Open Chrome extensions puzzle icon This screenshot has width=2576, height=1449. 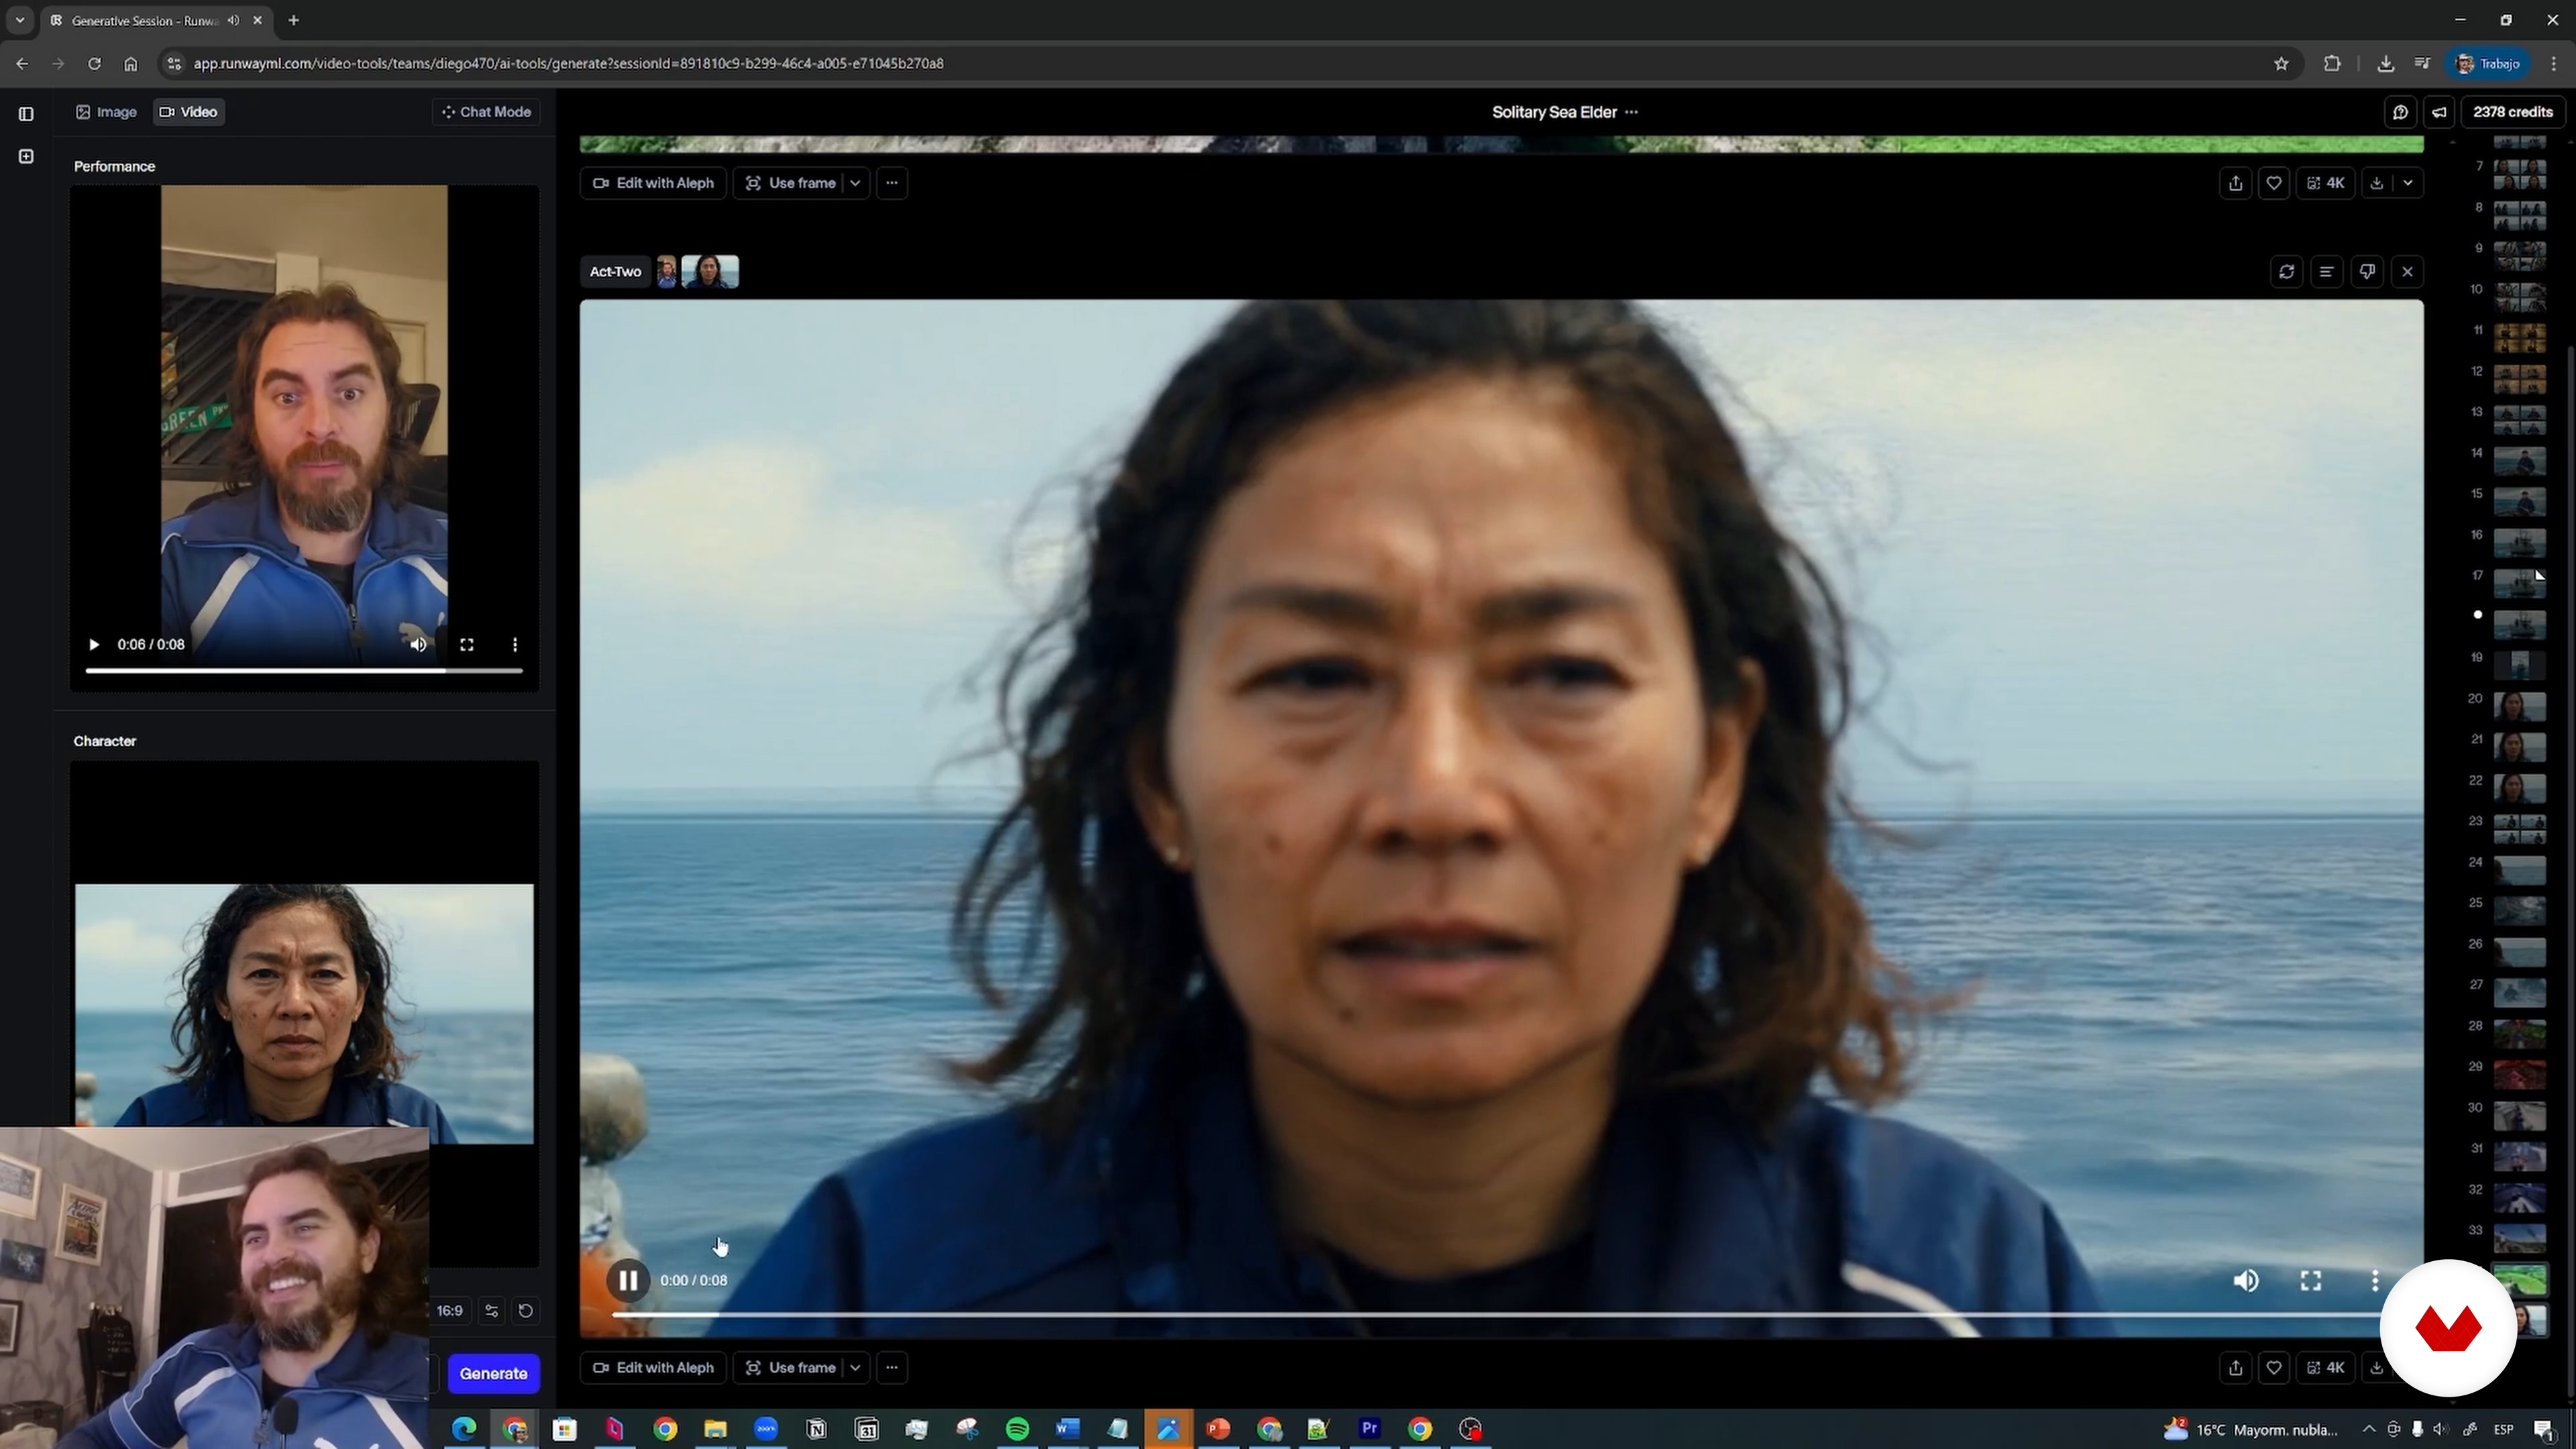pyautogui.click(x=2332, y=63)
